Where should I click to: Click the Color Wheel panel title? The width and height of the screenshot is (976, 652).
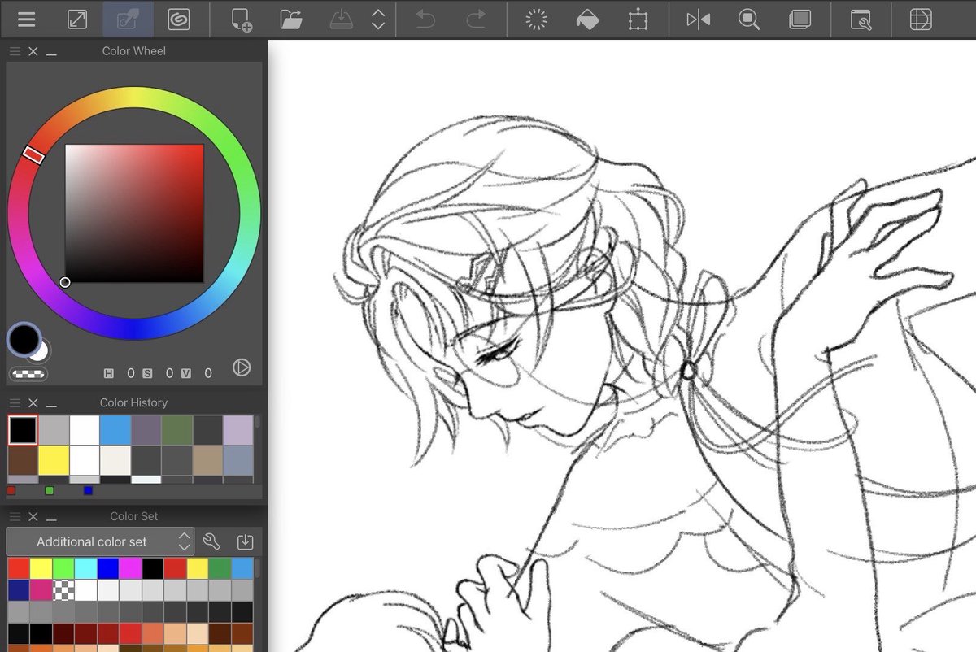[x=133, y=51]
